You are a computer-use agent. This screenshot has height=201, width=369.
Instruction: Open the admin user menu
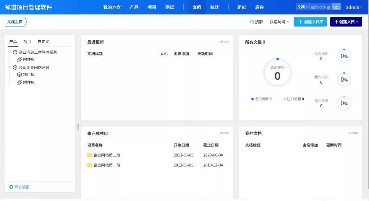(354, 7)
